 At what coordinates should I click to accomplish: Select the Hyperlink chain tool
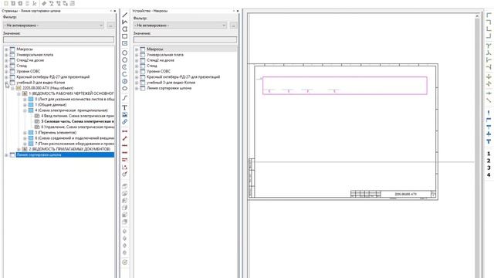tap(125, 122)
